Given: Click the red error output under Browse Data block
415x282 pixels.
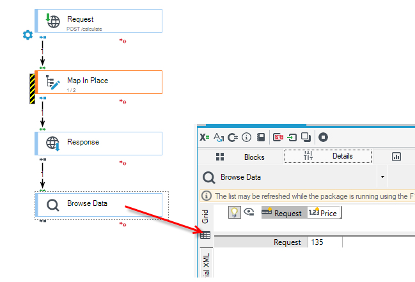Looking at the screenshot, I should tap(123, 224).
